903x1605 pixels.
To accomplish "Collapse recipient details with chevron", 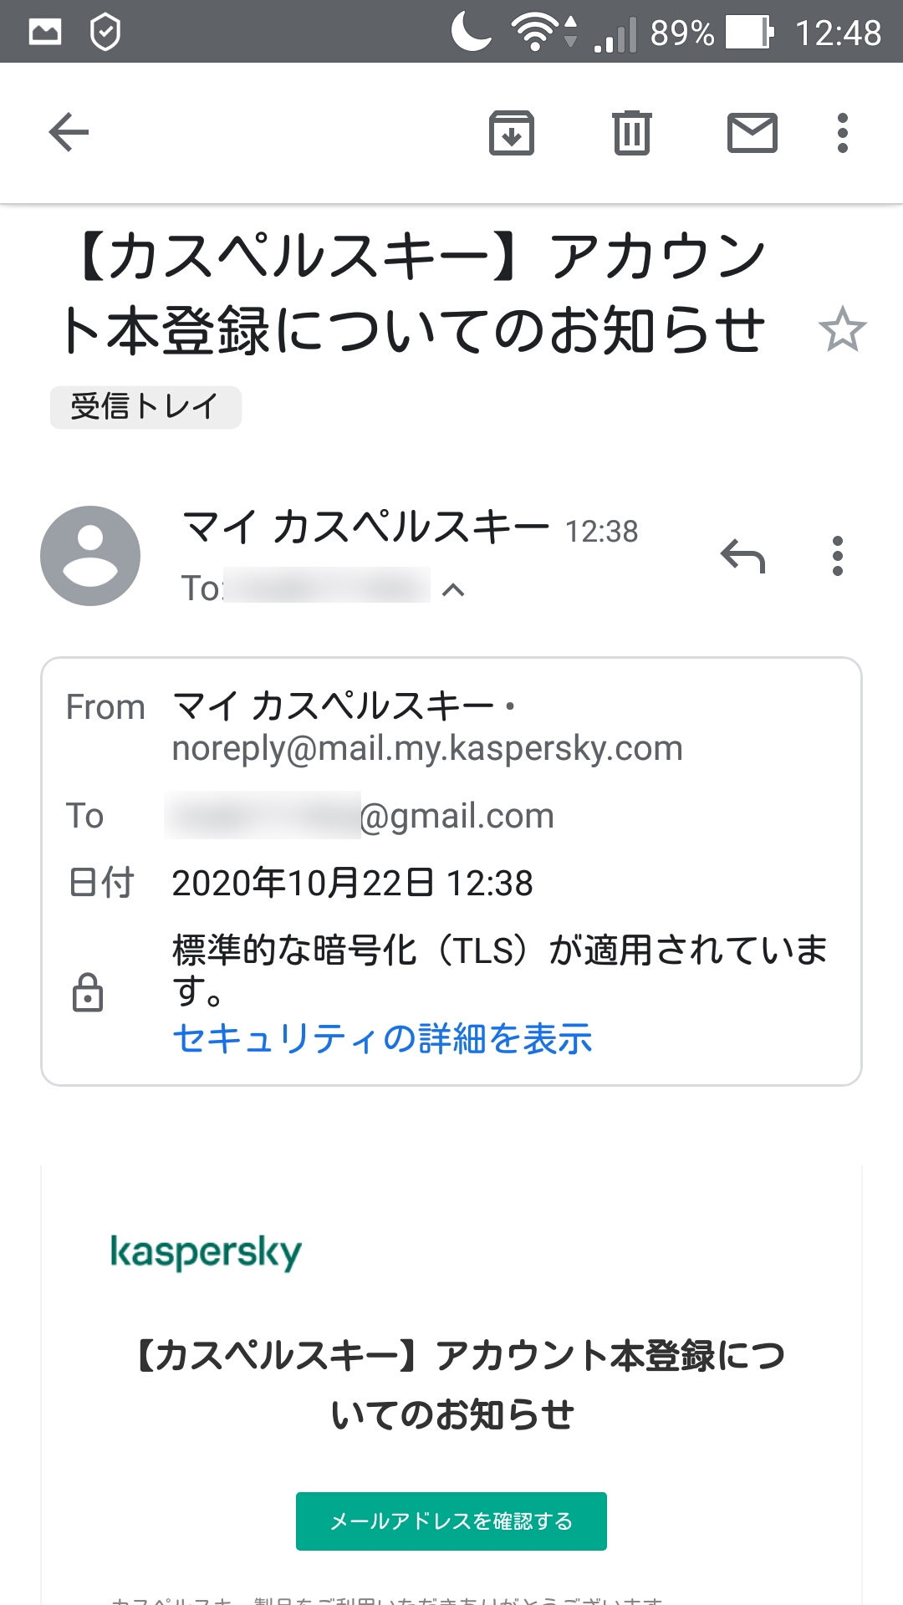I will [453, 590].
